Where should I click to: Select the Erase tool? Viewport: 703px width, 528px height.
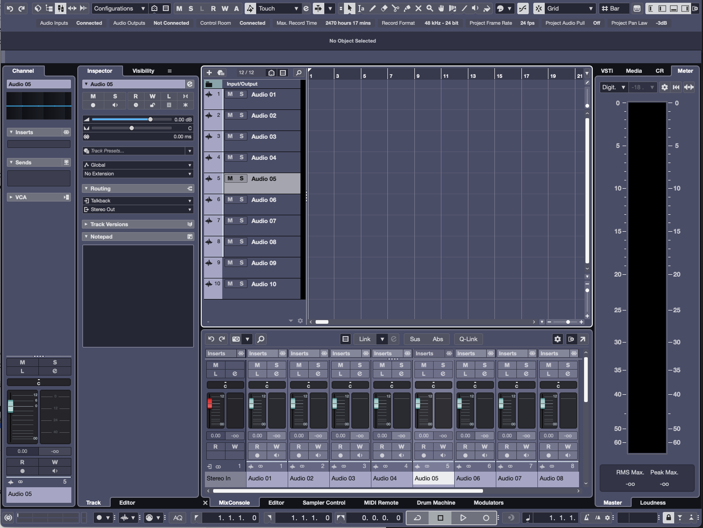point(384,8)
